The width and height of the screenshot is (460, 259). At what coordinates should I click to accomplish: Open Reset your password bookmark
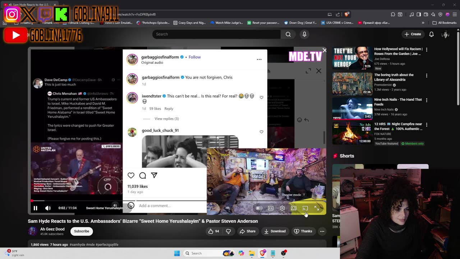click(263, 23)
